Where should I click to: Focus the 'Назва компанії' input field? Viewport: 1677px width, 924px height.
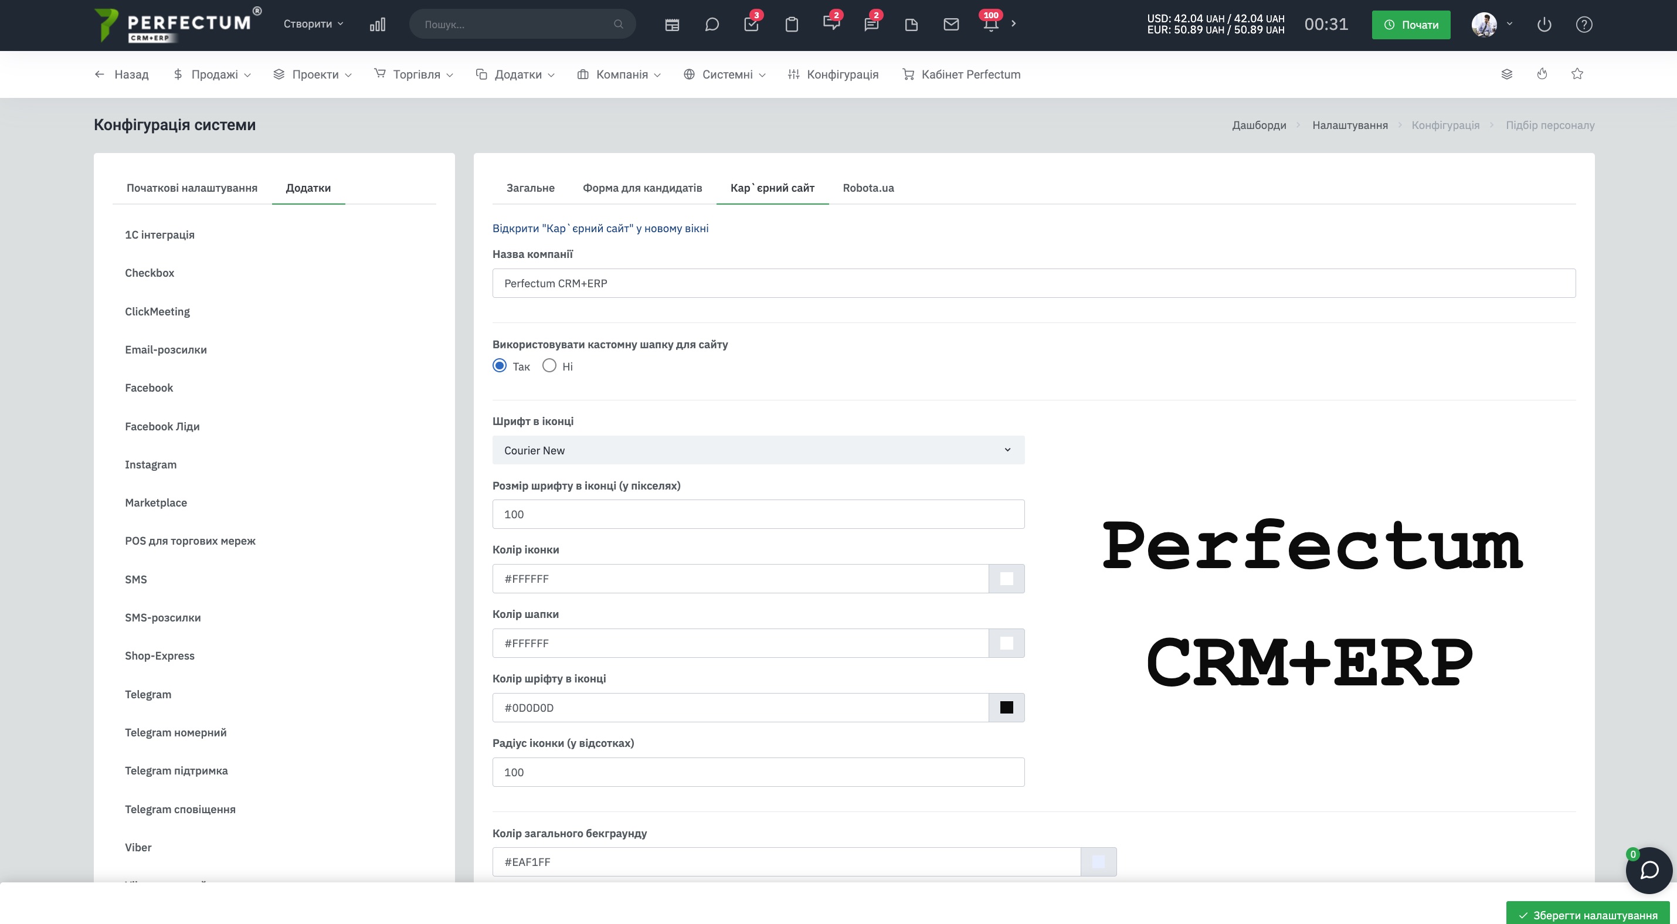point(1034,283)
